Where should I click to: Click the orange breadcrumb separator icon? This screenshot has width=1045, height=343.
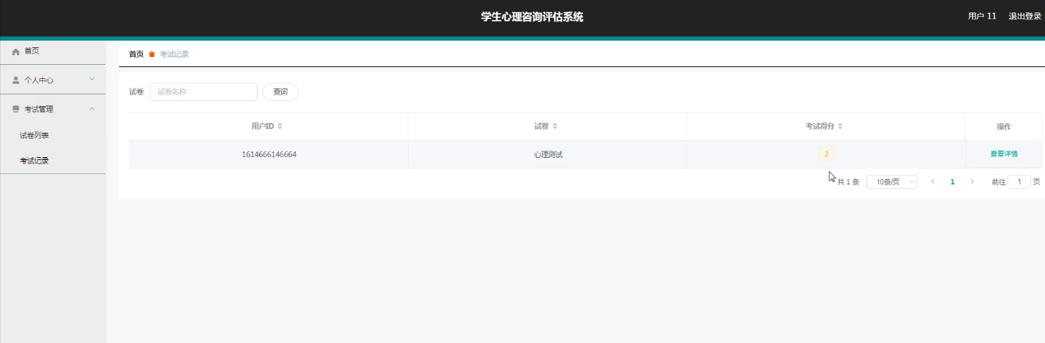(x=152, y=54)
